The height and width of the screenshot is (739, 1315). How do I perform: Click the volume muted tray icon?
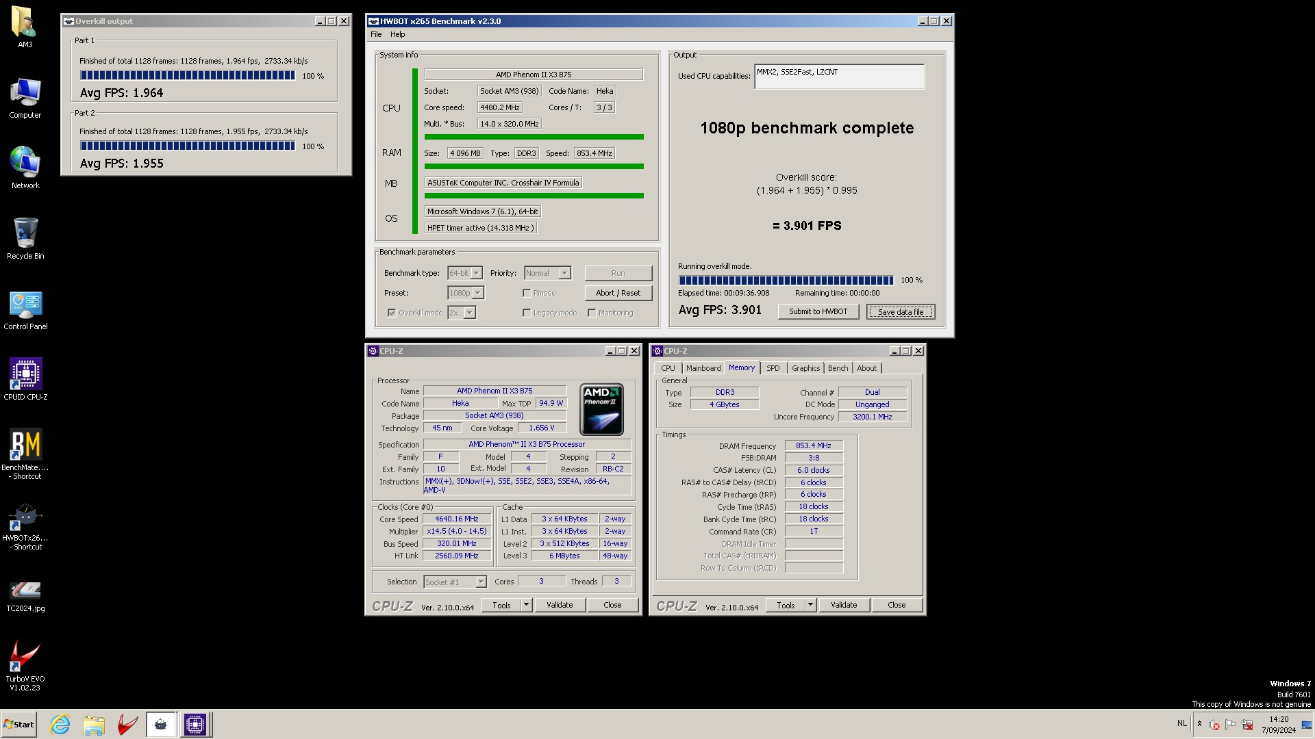click(1214, 725)
